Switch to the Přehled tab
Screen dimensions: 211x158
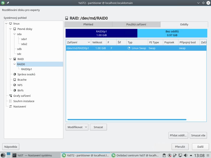[88, 24]
